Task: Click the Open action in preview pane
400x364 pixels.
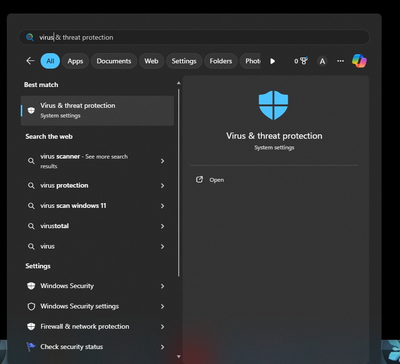Action: 216,180
